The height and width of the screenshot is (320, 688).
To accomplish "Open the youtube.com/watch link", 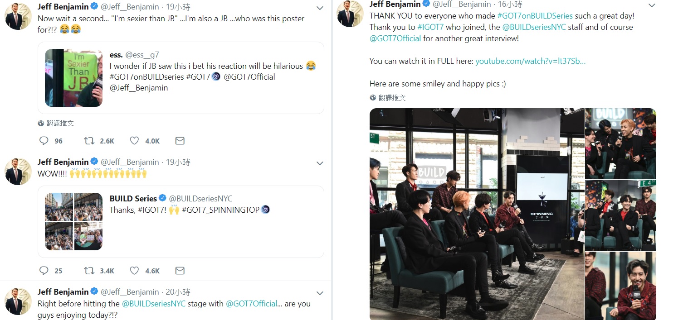I will [530, 61].
